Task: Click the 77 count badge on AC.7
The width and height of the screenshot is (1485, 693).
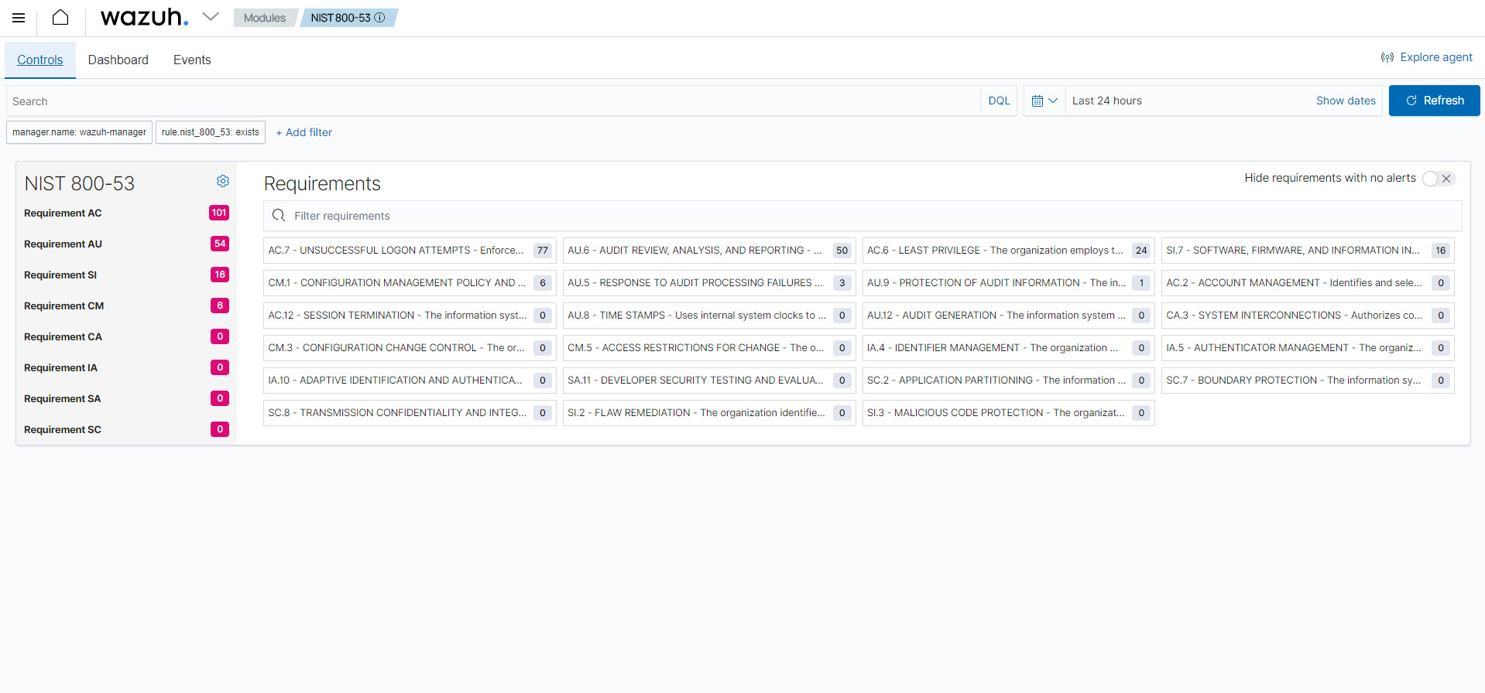Action: pos(543,251)
